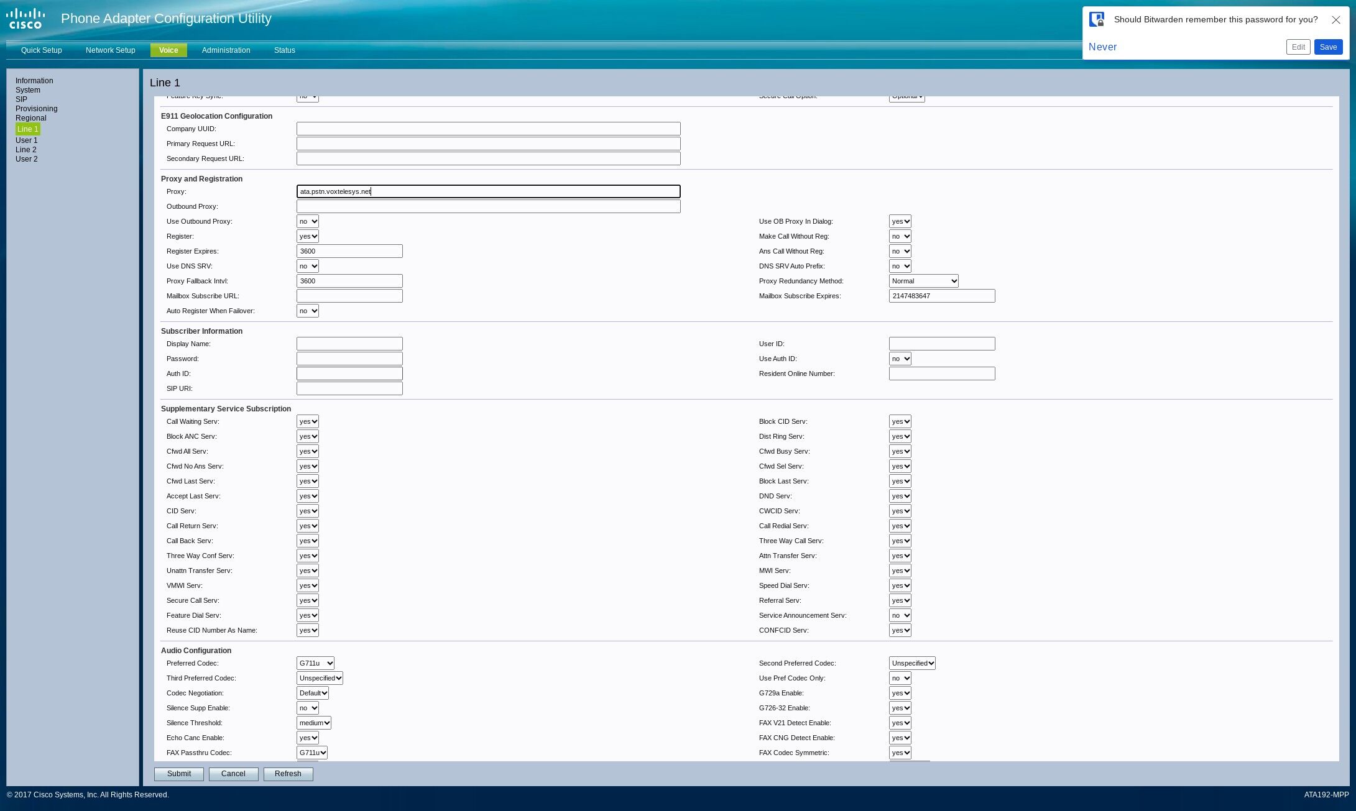
Task: Open the Status tab
Action: tap(285, 50)
